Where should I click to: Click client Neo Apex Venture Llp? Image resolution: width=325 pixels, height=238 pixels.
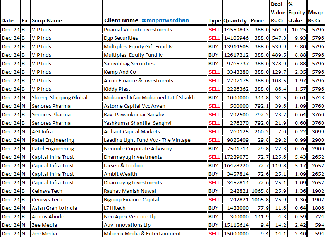[x=130, y=216]
